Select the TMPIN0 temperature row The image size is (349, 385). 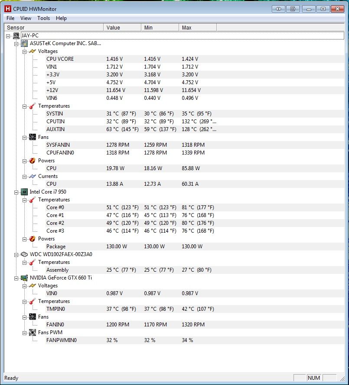coord(195,309)
